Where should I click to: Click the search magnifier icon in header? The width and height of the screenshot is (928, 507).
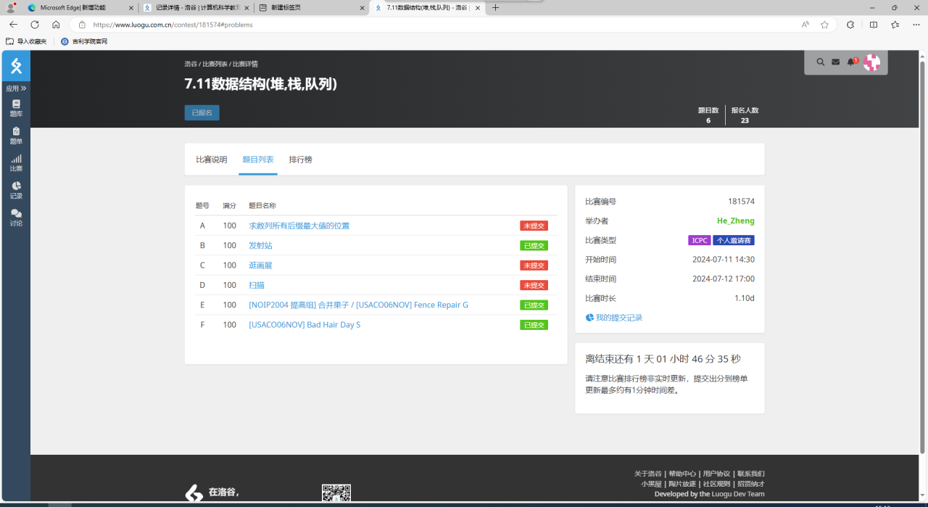[x=820, y=62]
